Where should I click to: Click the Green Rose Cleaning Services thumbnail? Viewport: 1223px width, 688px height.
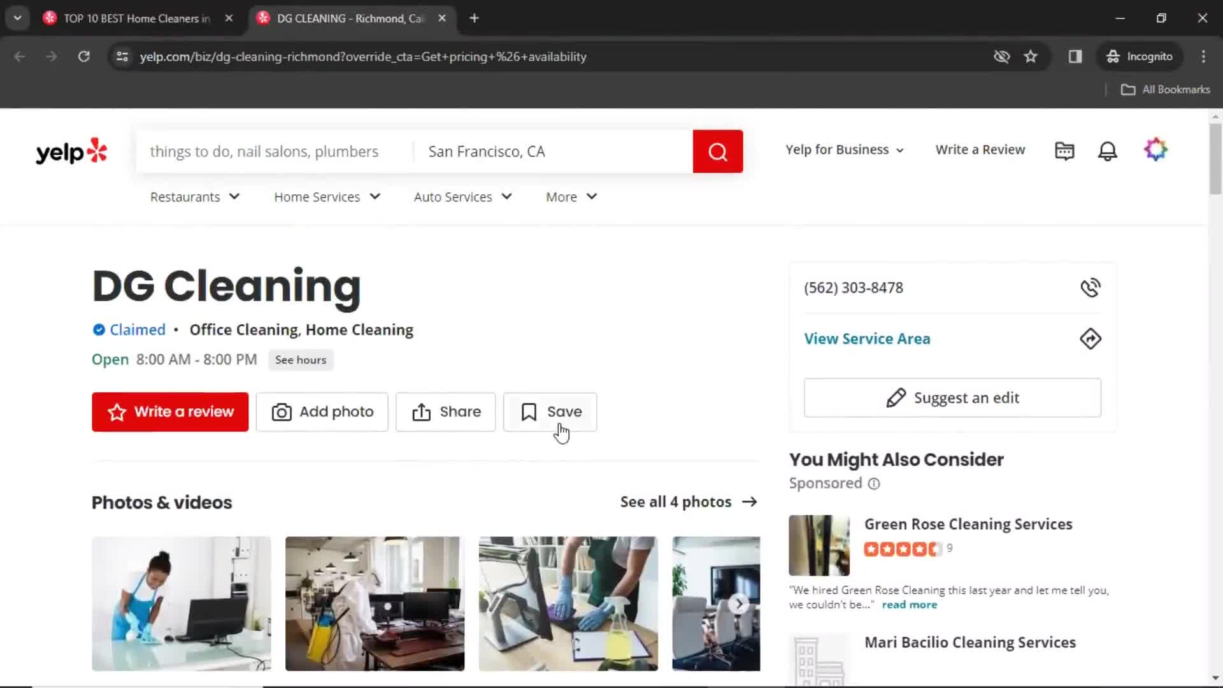(x=820, y=545)
